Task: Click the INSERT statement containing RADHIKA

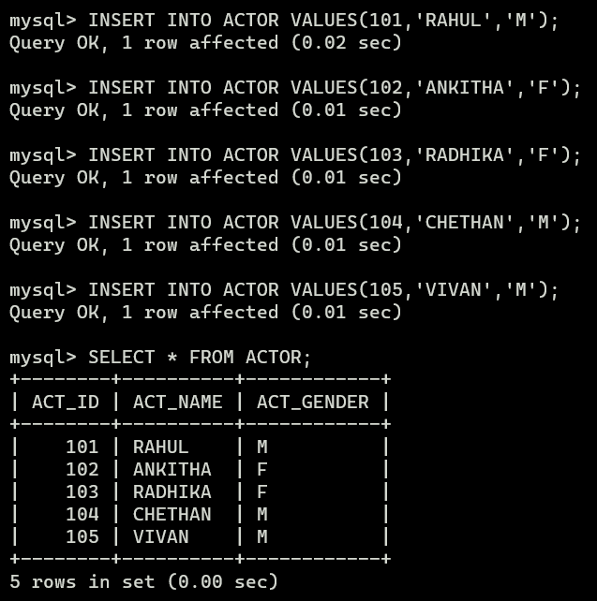Action: click(335, 155)
